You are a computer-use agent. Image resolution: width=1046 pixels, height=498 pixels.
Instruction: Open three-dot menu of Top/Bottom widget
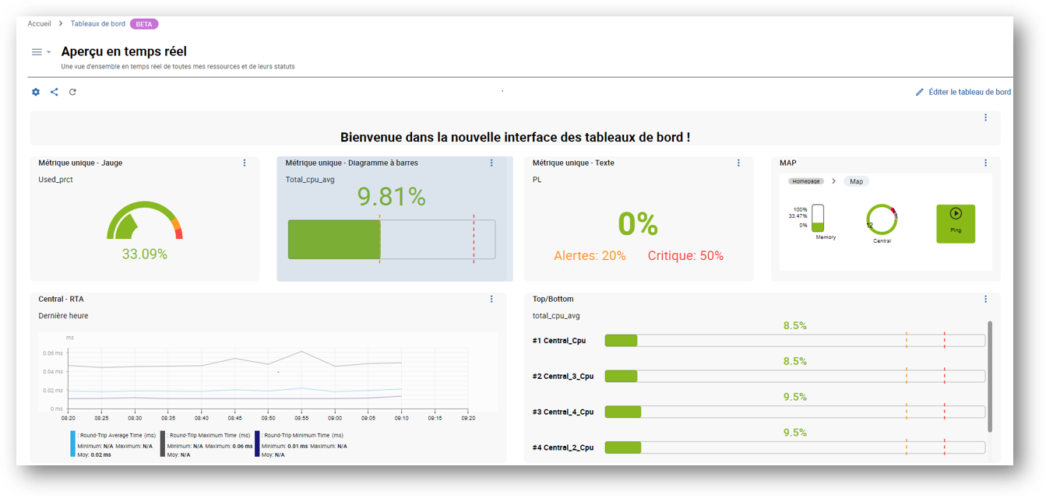[985, 299]
